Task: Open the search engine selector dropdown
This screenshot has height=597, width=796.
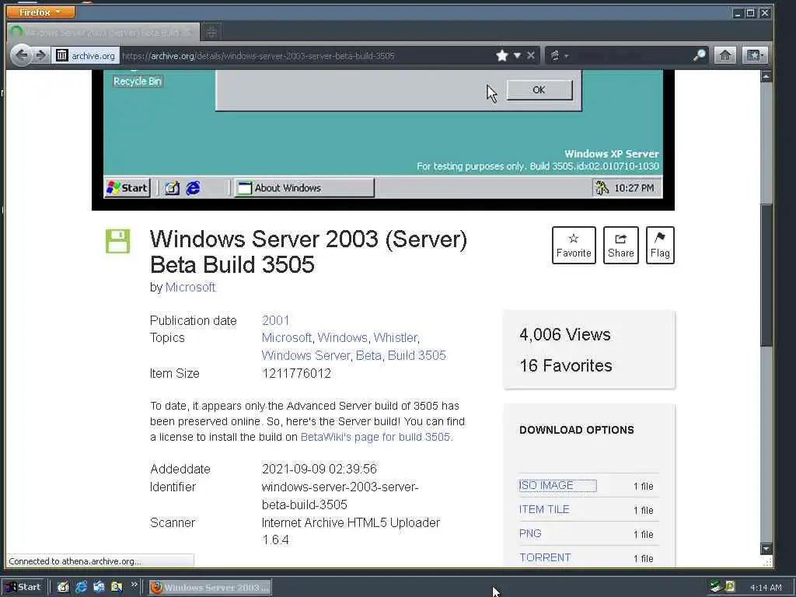Action: (x=559, y=55)
